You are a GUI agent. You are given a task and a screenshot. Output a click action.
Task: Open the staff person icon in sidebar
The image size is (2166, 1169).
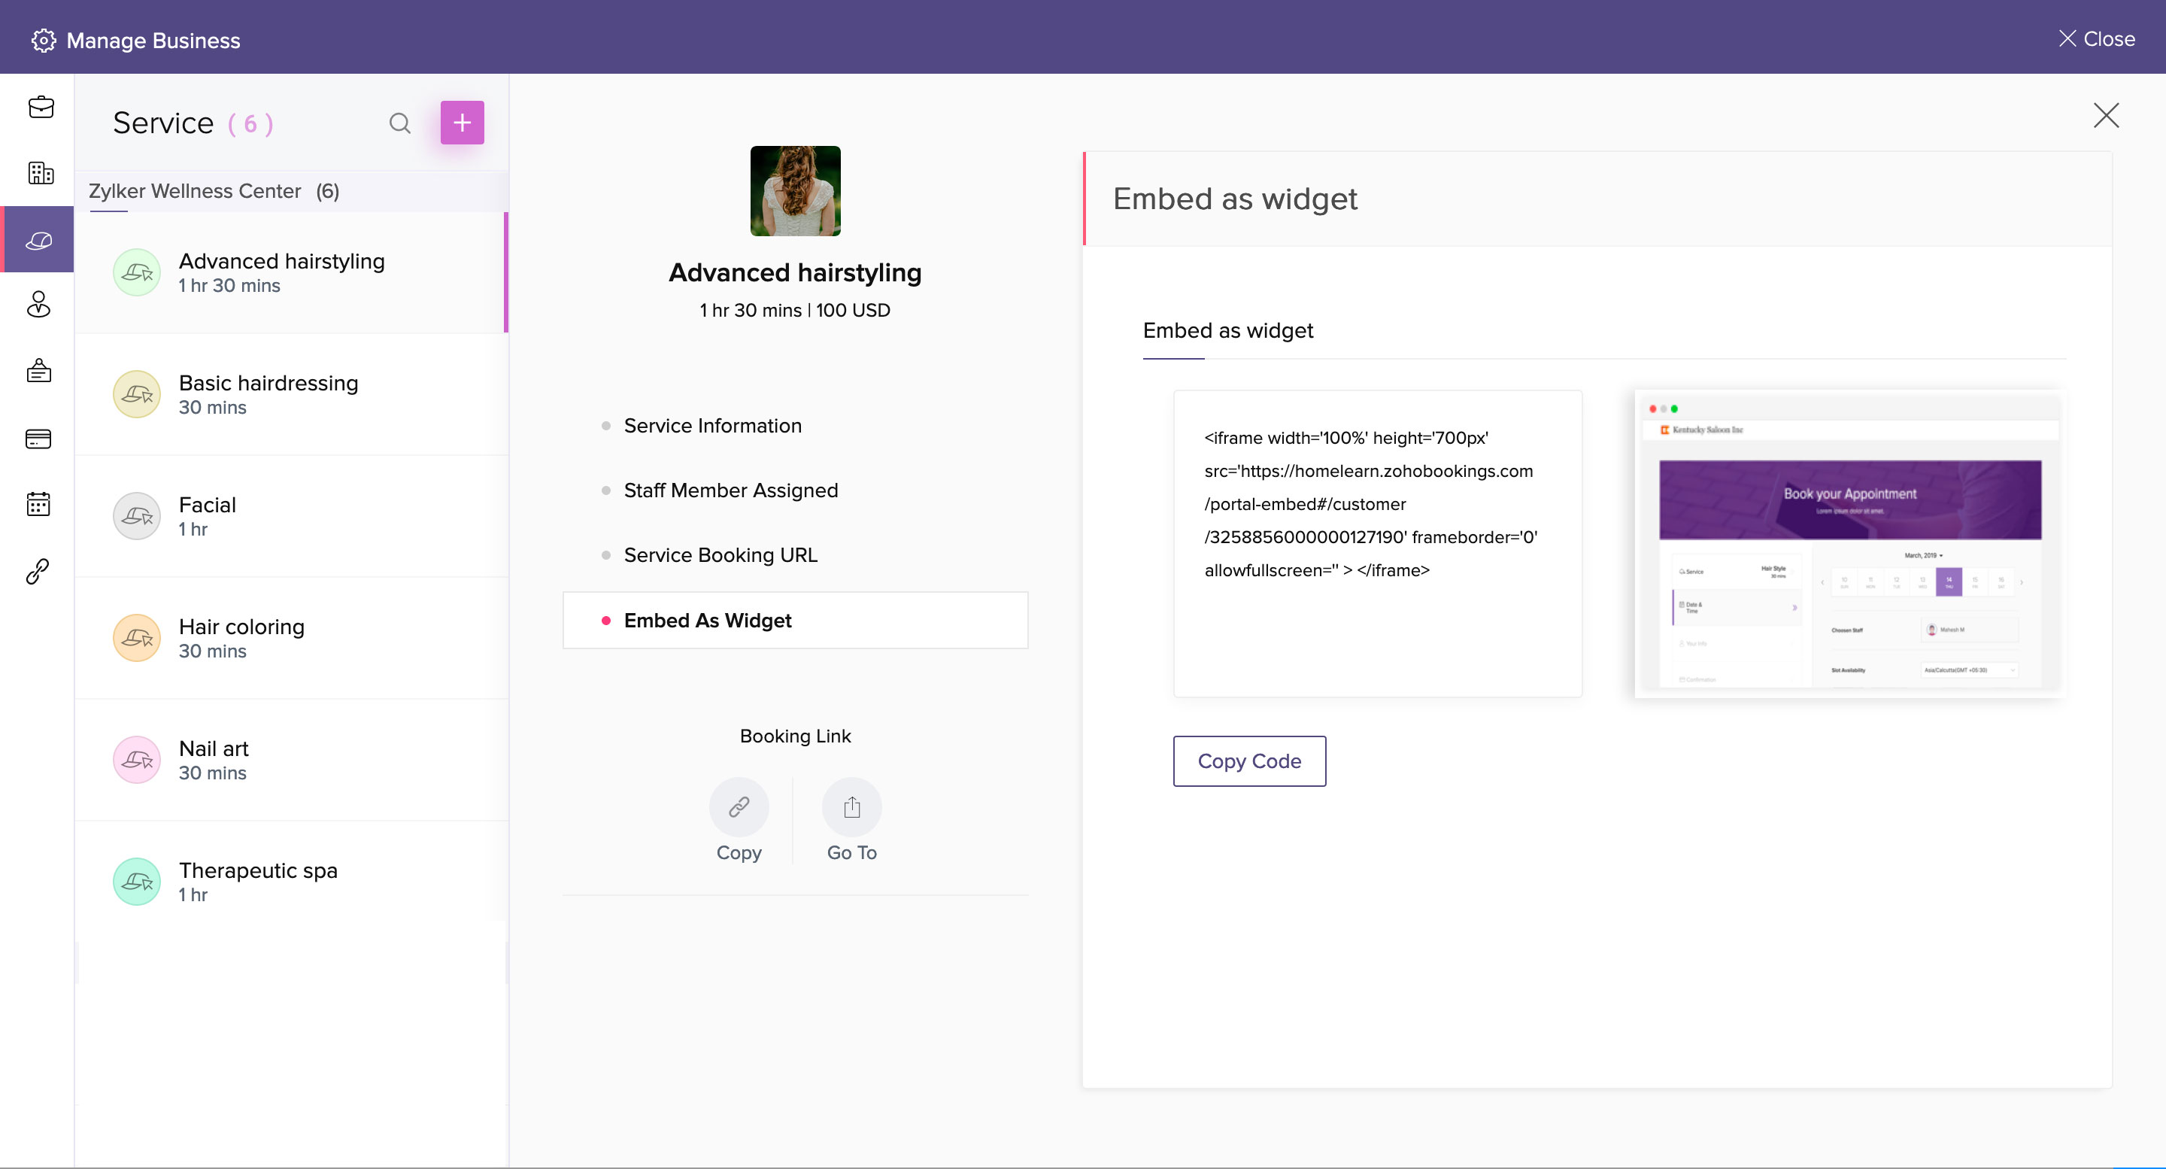coord(38,305)
